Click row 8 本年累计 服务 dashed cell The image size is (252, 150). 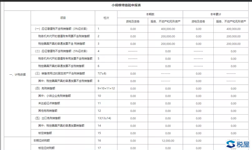click(x=231, y=81)
